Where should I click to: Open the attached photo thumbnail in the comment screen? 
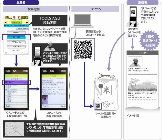click(45, 100)
